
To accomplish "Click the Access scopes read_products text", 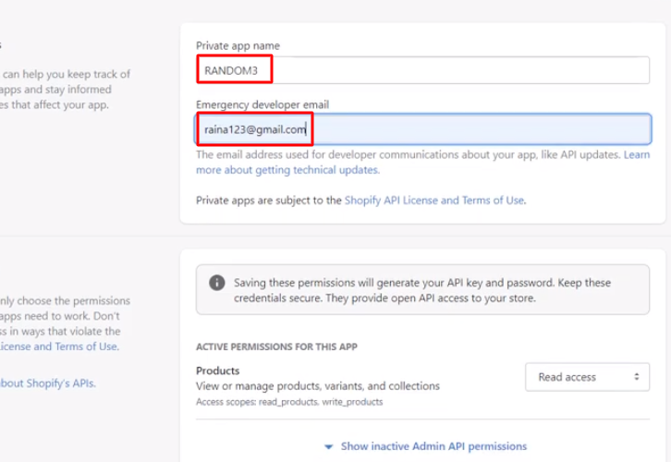I will (289, 402).
